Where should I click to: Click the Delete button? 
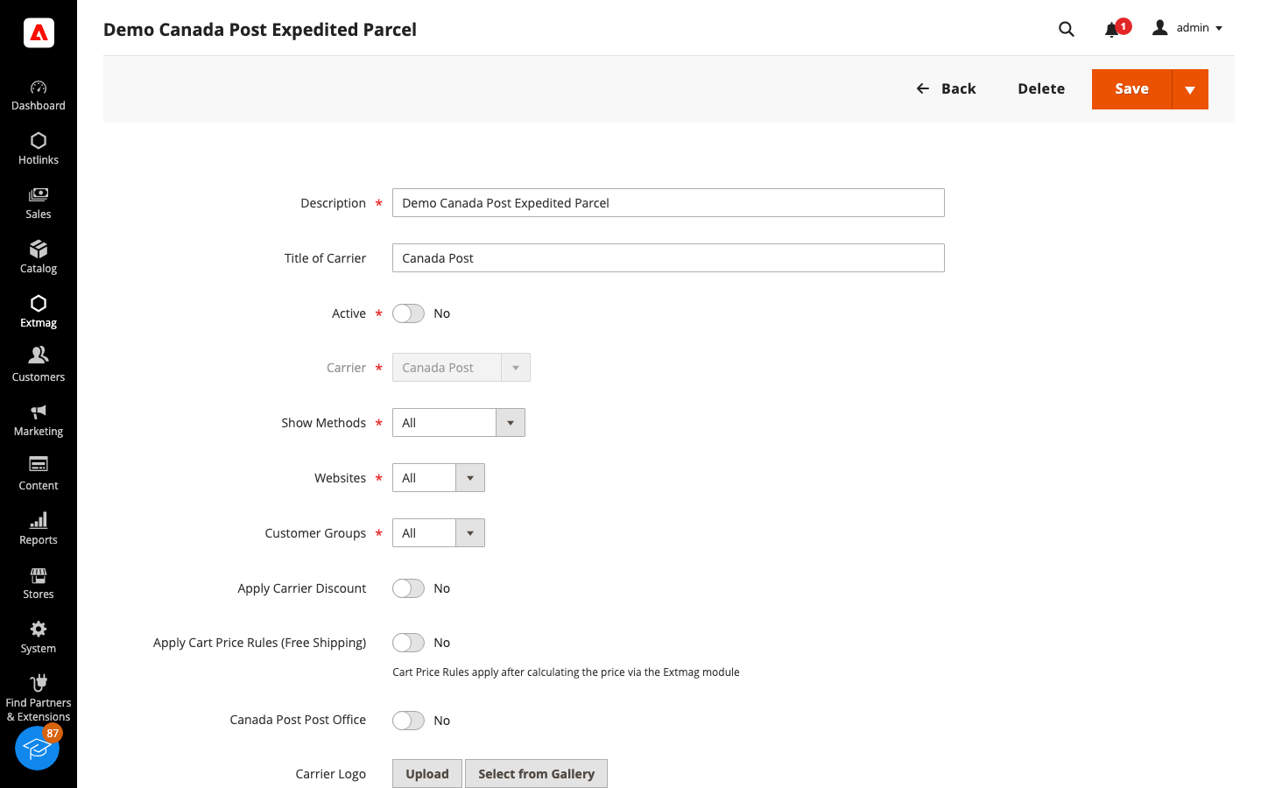pos(1041,88)
